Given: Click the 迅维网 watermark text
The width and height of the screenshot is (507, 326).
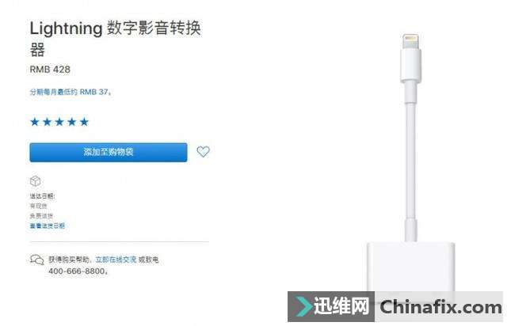Looking at the screenshot, I should coord(341,306).
